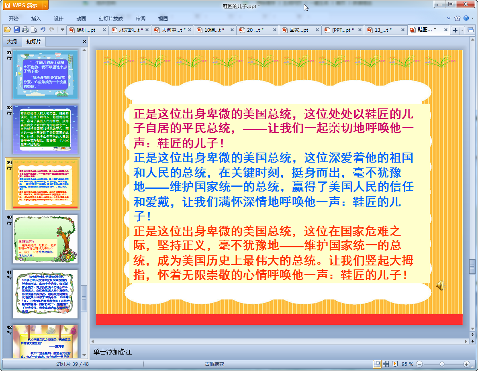Click the Print icon
The width and height of the screenshot is (478, 371).
click(25, 30)
